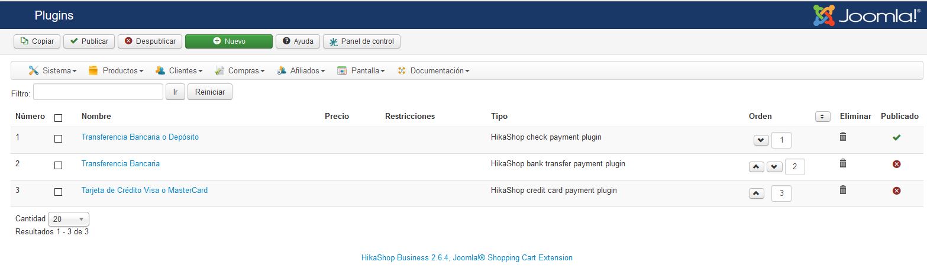
Task: Open the Cantidad 20 dropdown
Action: [68, 219]
